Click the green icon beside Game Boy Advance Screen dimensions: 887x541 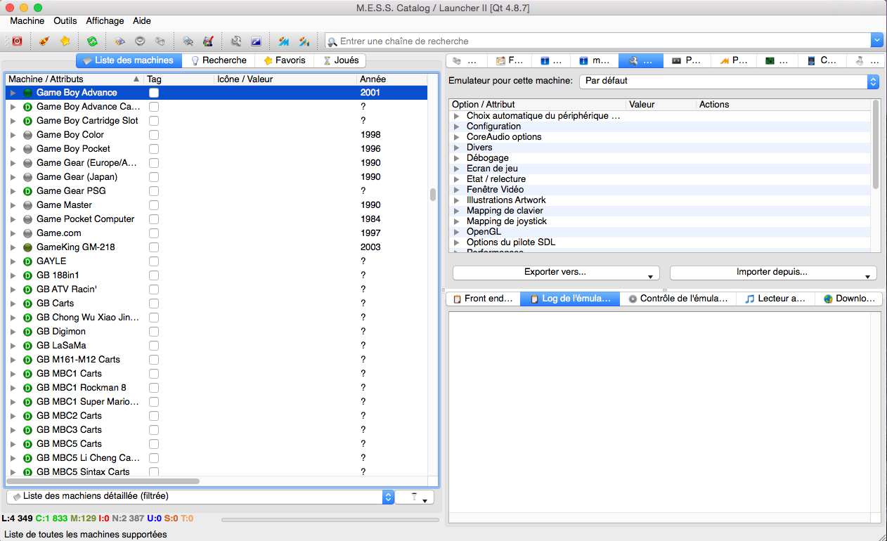28,93
